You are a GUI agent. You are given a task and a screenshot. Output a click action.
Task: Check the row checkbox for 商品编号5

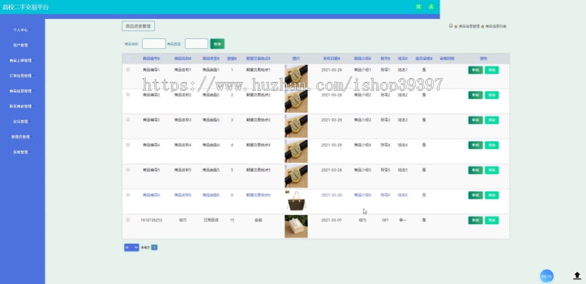pyautogui.click(x=128, y=170)
